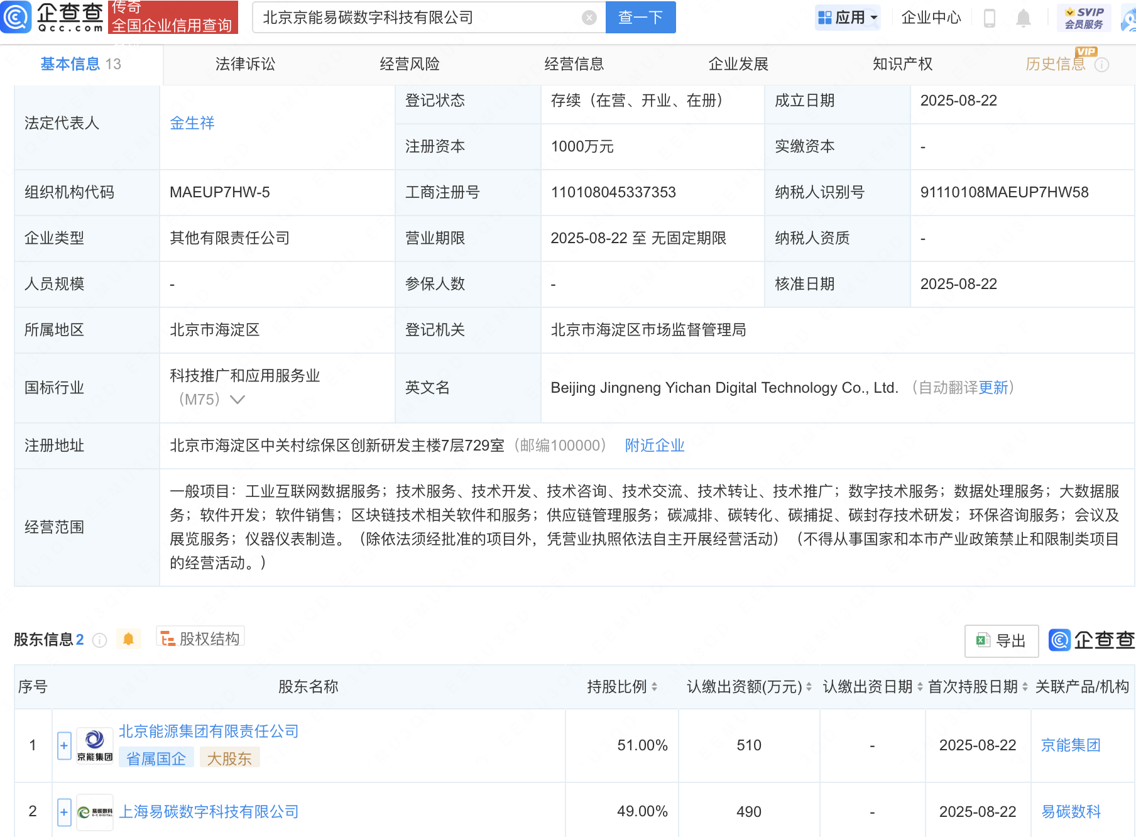Open the 应用 dropdown menu
1136x837 pixels.
tap(848, 18)
